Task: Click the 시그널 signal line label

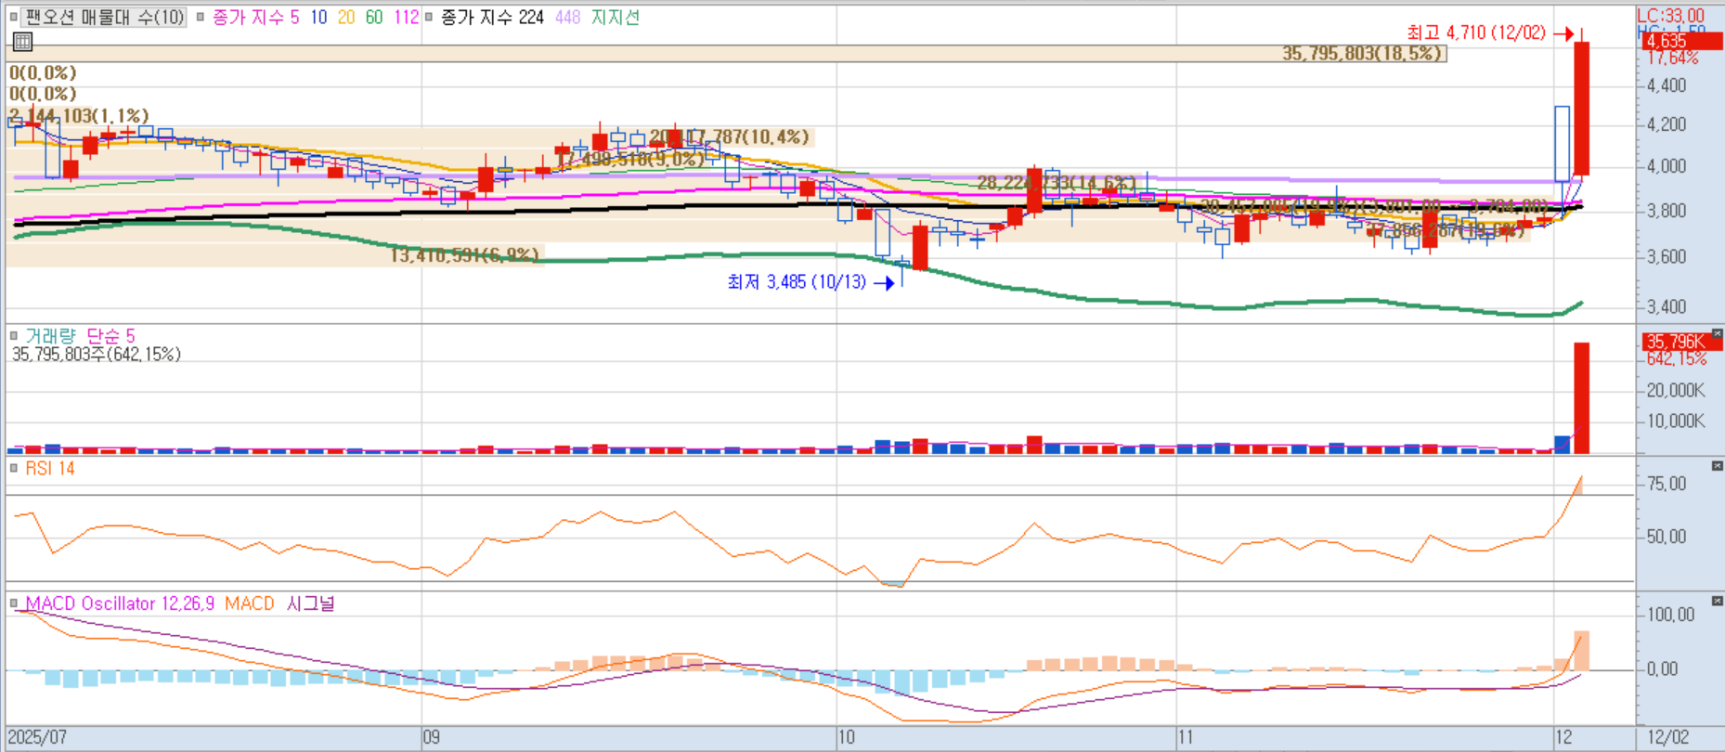Action: point(310,603)
